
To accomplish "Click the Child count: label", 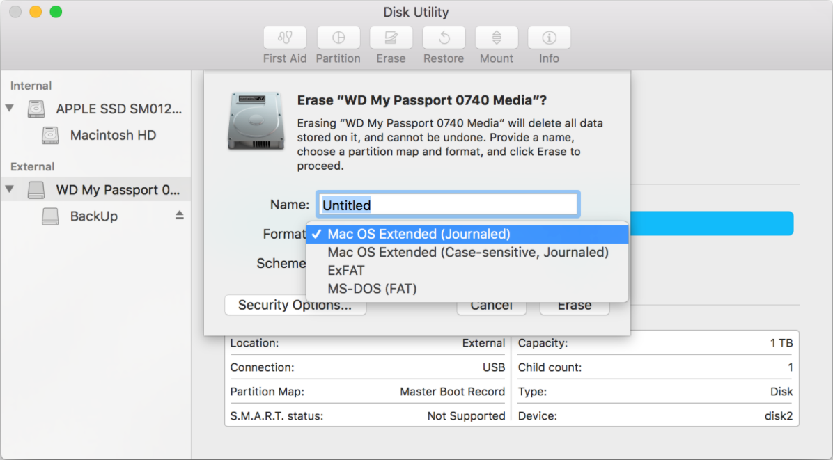I will [550, 367].
